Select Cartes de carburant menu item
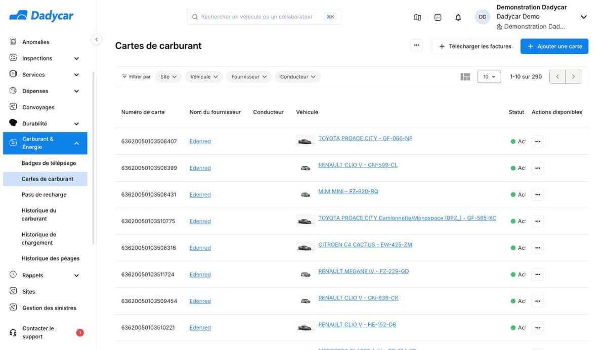 click(x=45, y=179)
